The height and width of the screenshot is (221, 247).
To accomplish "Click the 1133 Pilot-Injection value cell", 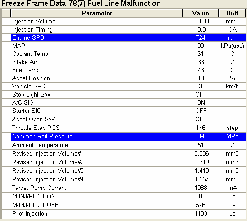I will pyautogui.click(x=201, y=214).
